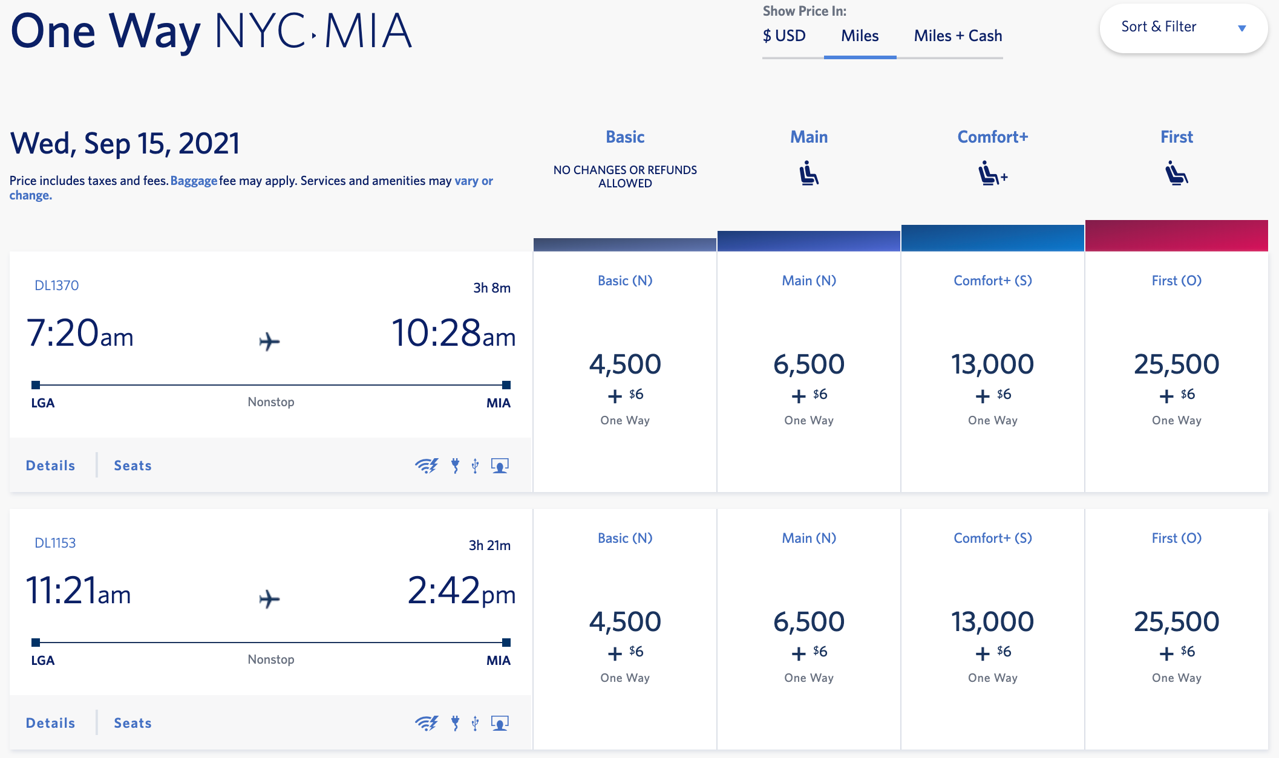This screenshot has width=1279, height=758.
Task: Open the First fare column header
Action: pyautogui.click(x=1177, y=137)
